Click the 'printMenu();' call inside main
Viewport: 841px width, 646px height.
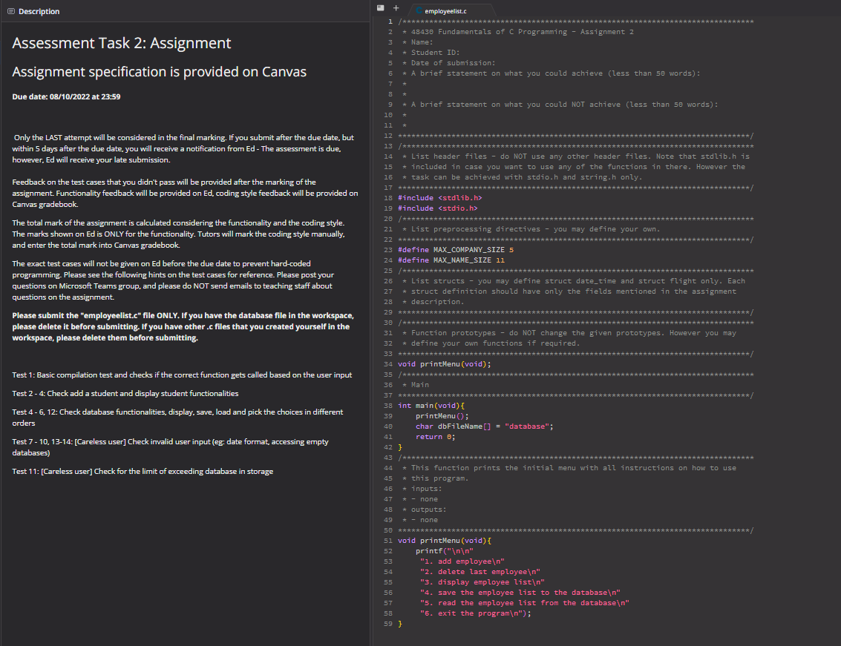point(442,416)
